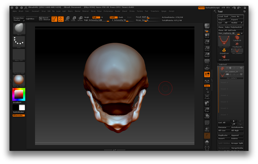
Task: Toggle Persp perspective view
Action: [x=207, y=61]
